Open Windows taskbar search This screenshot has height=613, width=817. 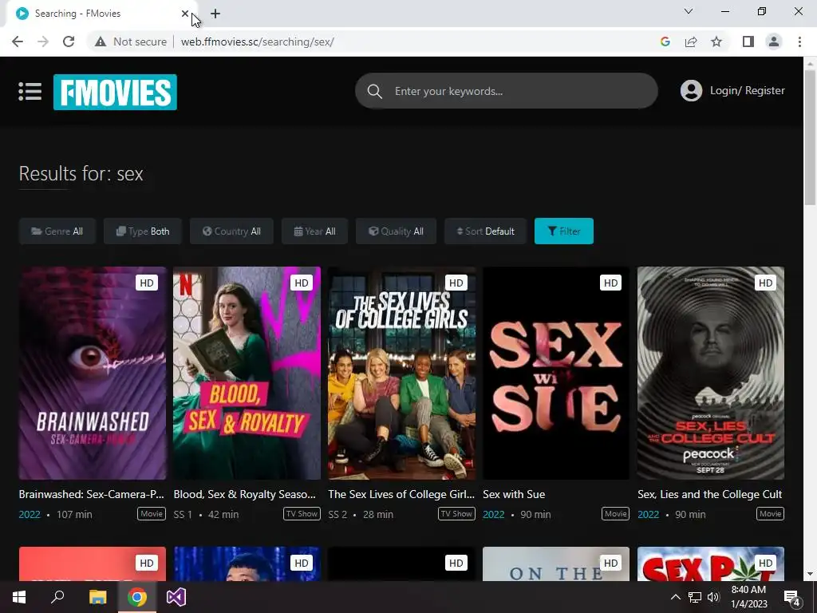tap(57, 597)
